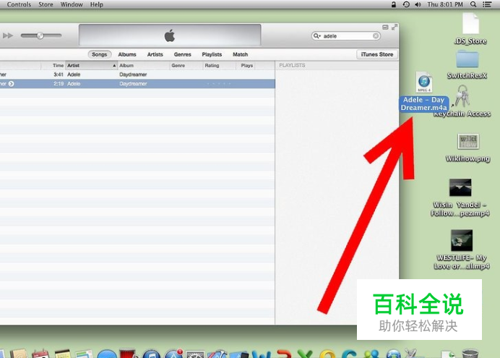Screen dimensions: 500x358
Task: Clear the 'adele' search with the X button
Action: pyautogui.click(x=376, y=35)
